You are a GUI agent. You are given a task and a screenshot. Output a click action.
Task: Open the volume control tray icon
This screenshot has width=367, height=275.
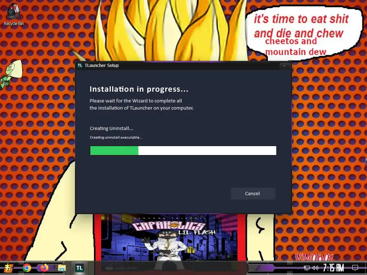click(315, 268)
